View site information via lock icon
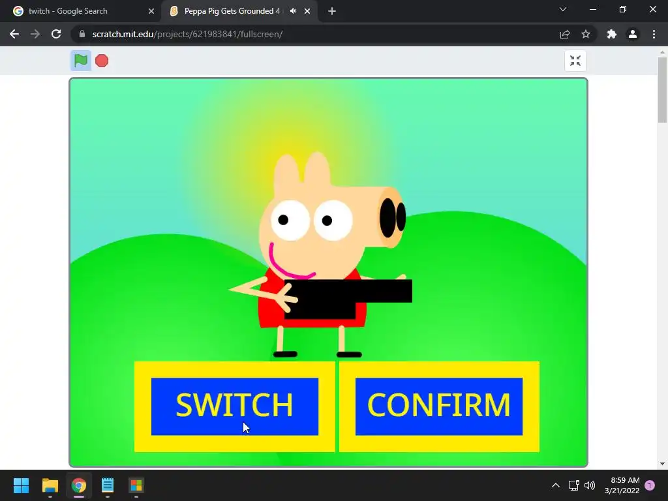 pos(82,34)
